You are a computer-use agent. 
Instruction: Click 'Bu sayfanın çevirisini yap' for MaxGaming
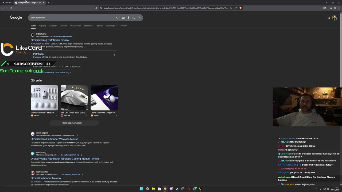pyautogui.click(x=70, y=155)
